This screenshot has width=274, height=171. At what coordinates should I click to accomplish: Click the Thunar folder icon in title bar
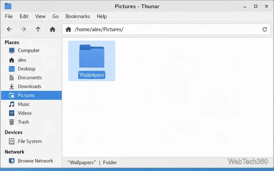pos(8,6)
